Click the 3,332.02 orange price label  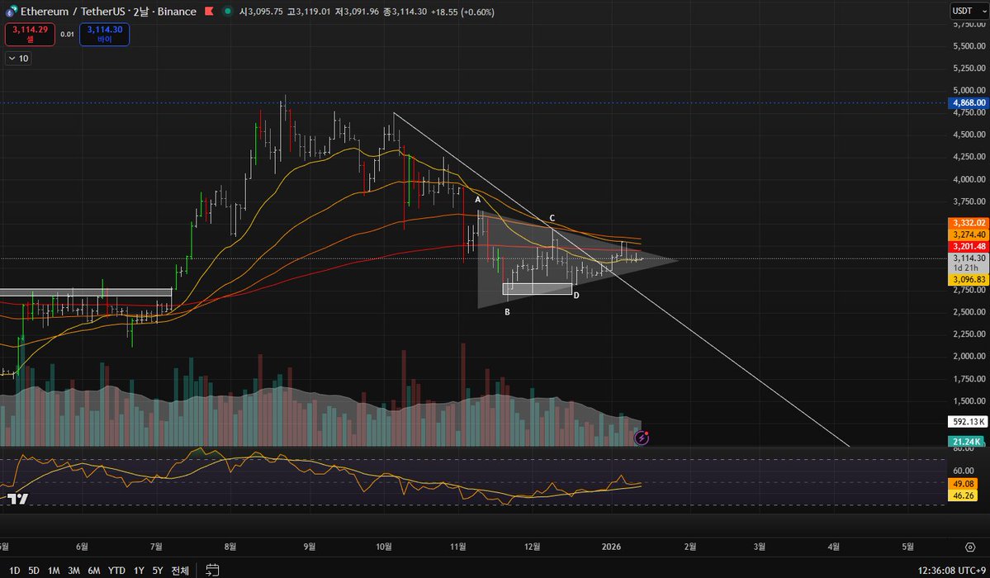click(x=969, y=223)
